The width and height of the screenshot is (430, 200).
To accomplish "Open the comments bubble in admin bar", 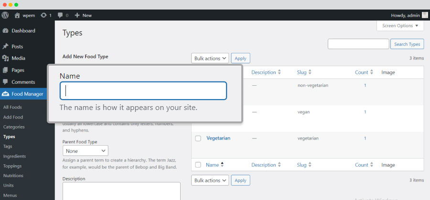I will coord(63,15).
